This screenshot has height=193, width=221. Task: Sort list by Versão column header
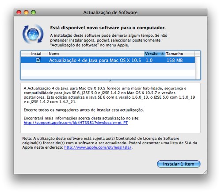point(154,54)
